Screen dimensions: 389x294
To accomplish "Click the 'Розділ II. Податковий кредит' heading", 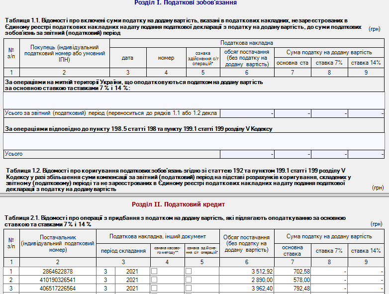I will click(178, 204).
